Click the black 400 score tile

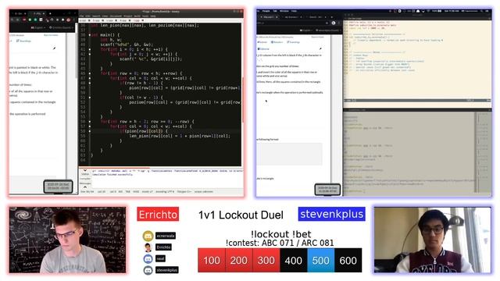[294, 260]
